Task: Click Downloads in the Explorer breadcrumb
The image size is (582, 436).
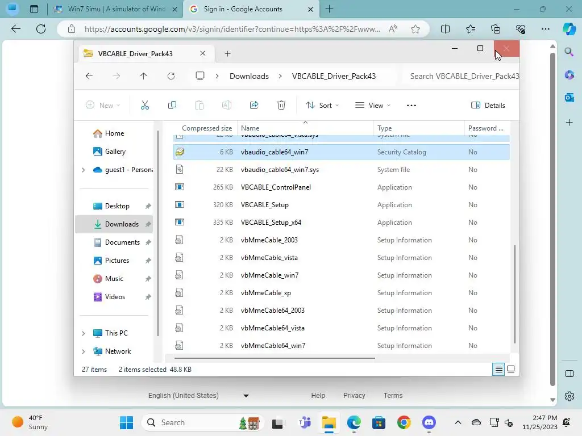Action: [x=249, y=76]
